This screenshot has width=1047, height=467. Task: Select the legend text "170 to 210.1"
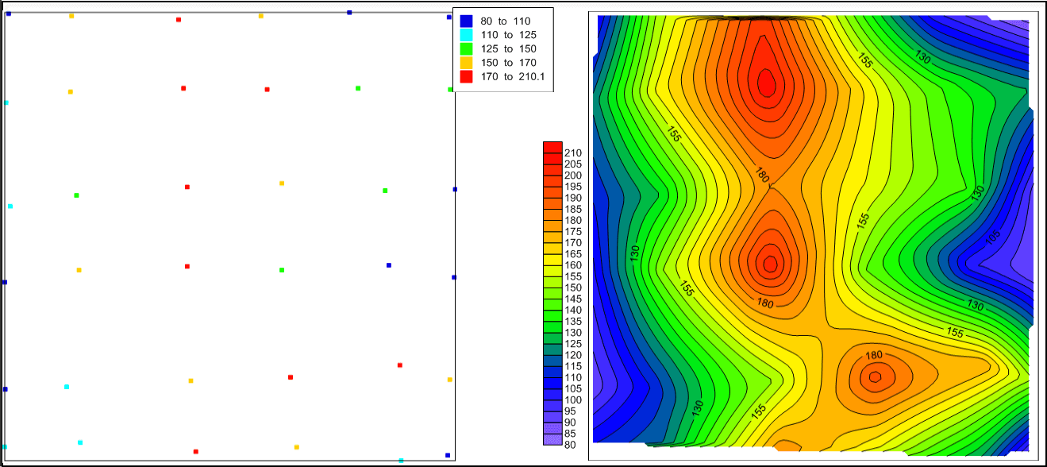[x=513, y=77]
